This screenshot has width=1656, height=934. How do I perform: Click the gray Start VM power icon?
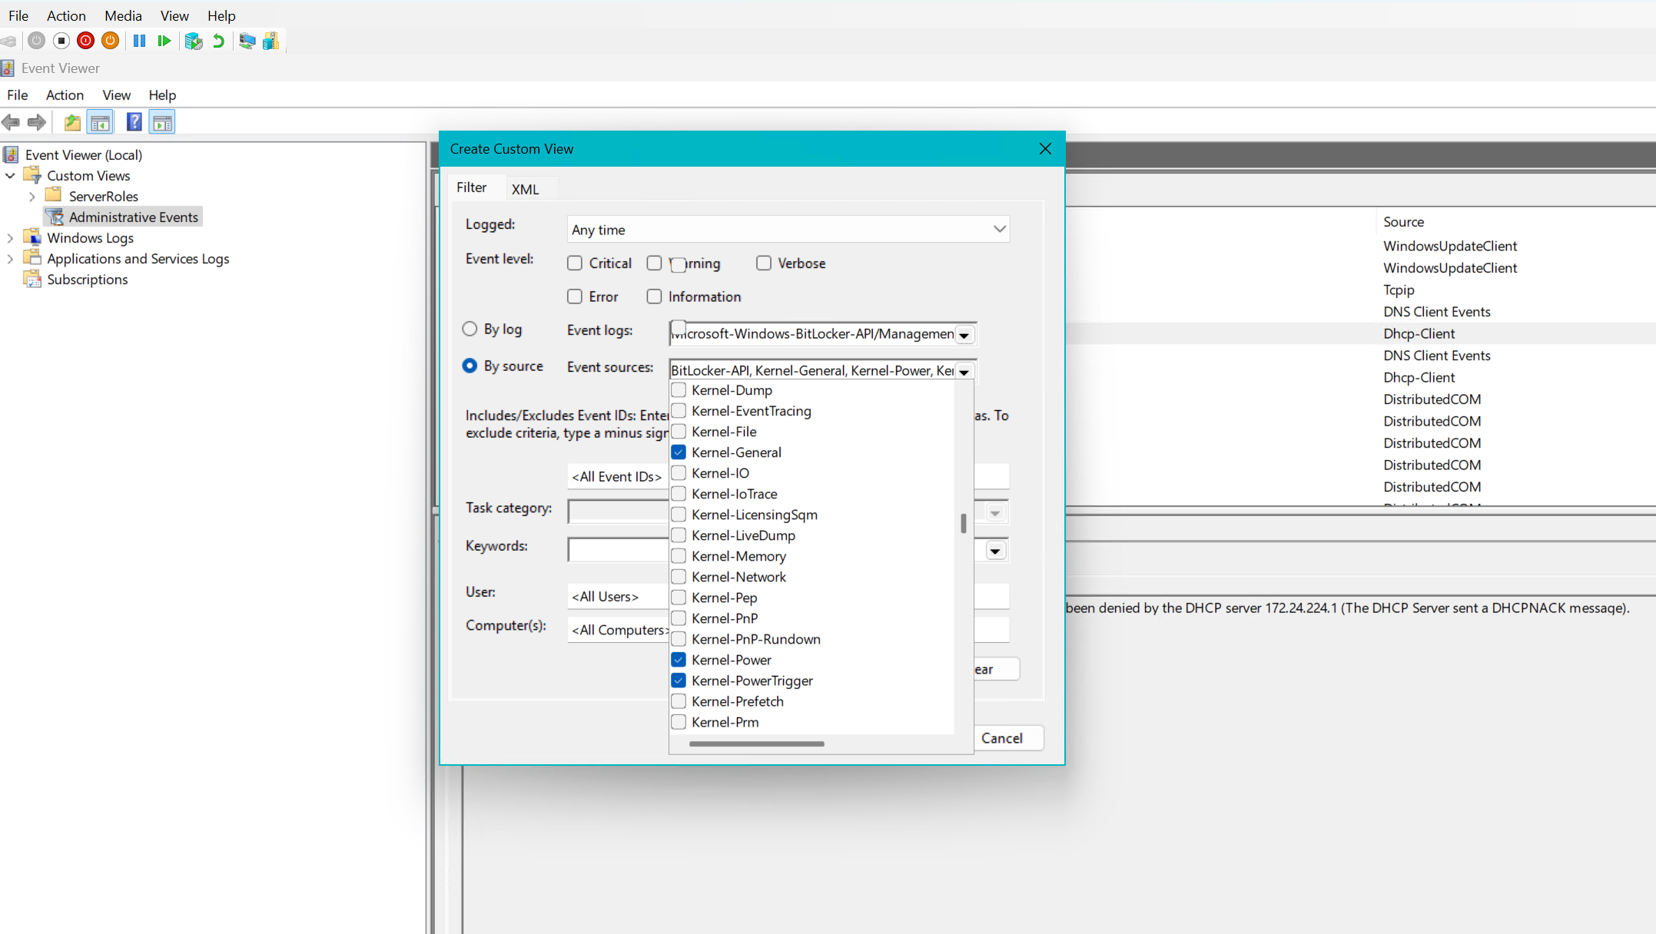36,41
